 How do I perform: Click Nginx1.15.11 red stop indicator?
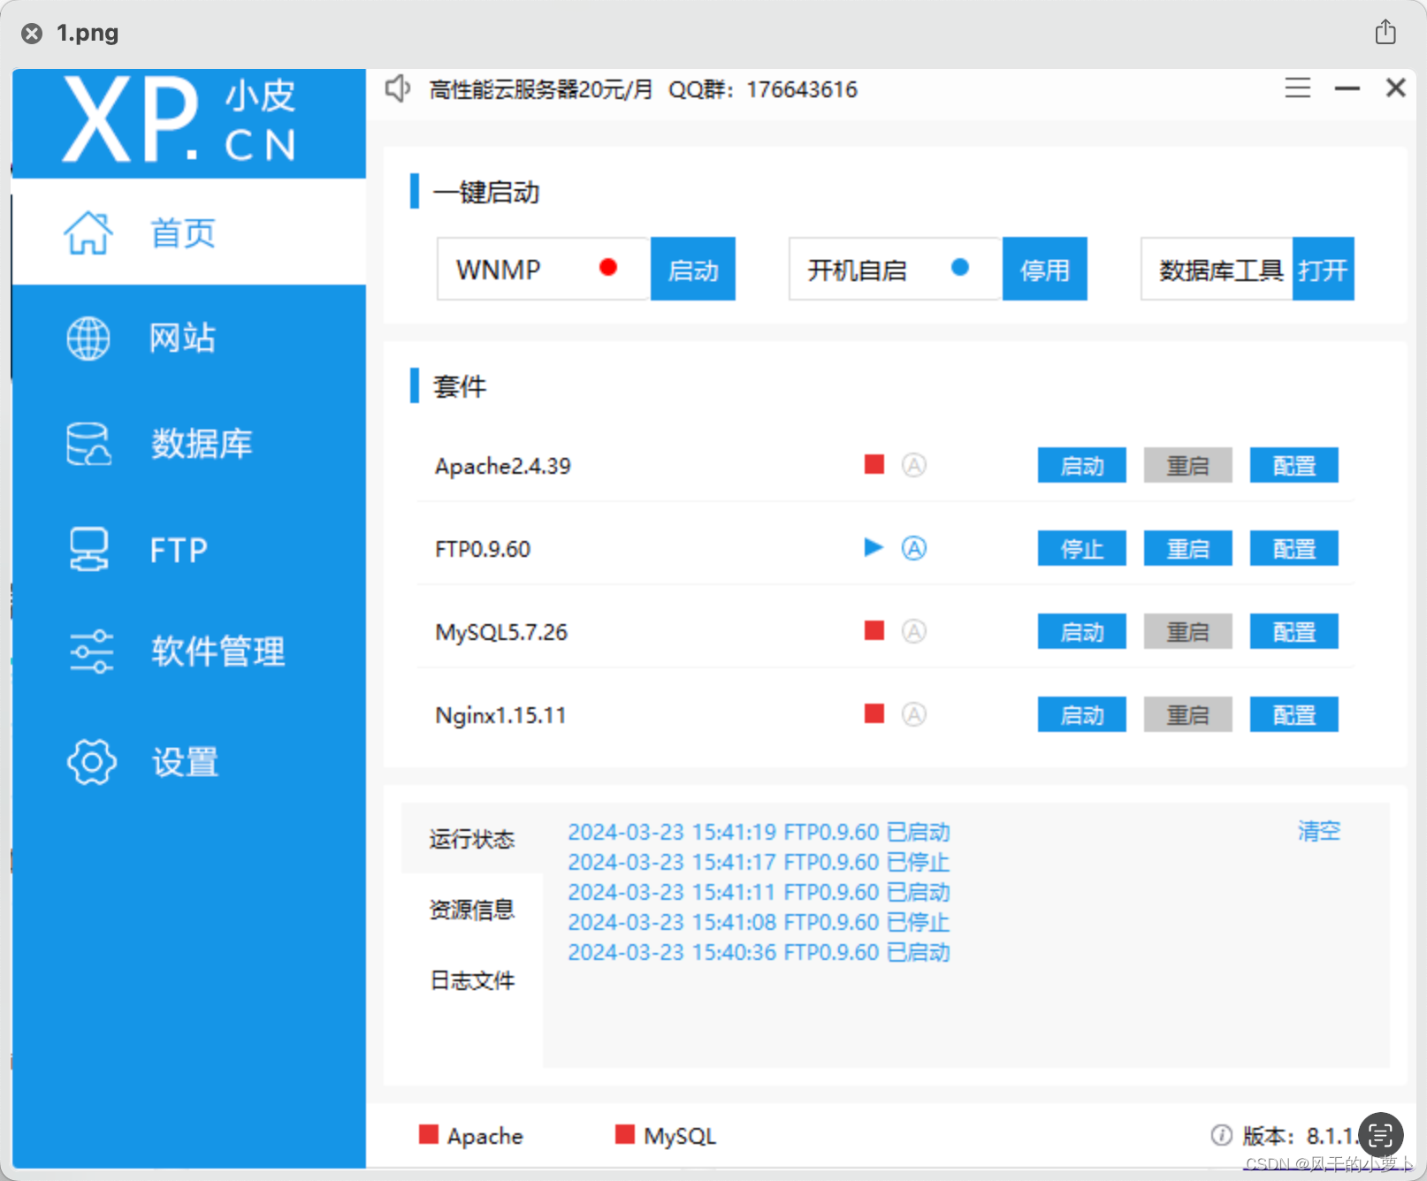[x=874, y=713]
